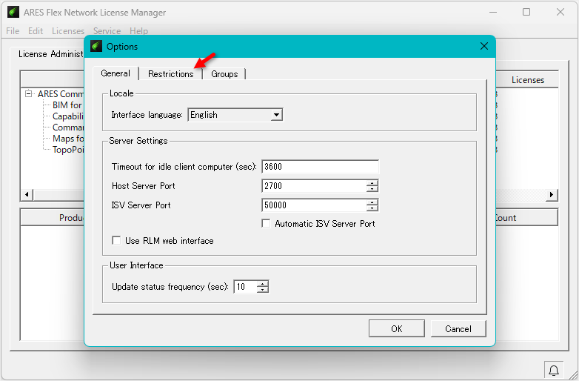Click the Count column header
The height and width of the screenshot is (381, 579).
526,218
